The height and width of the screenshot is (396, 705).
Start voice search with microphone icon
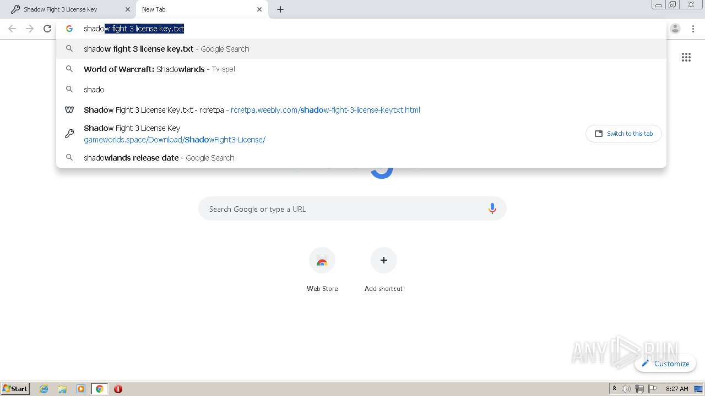(492, 209)
